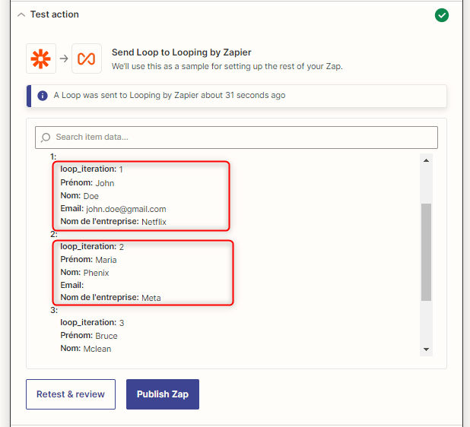The image size is (470, 427).
Task: Click the orange Zapier asterisk icon
Action: [41, 59]
